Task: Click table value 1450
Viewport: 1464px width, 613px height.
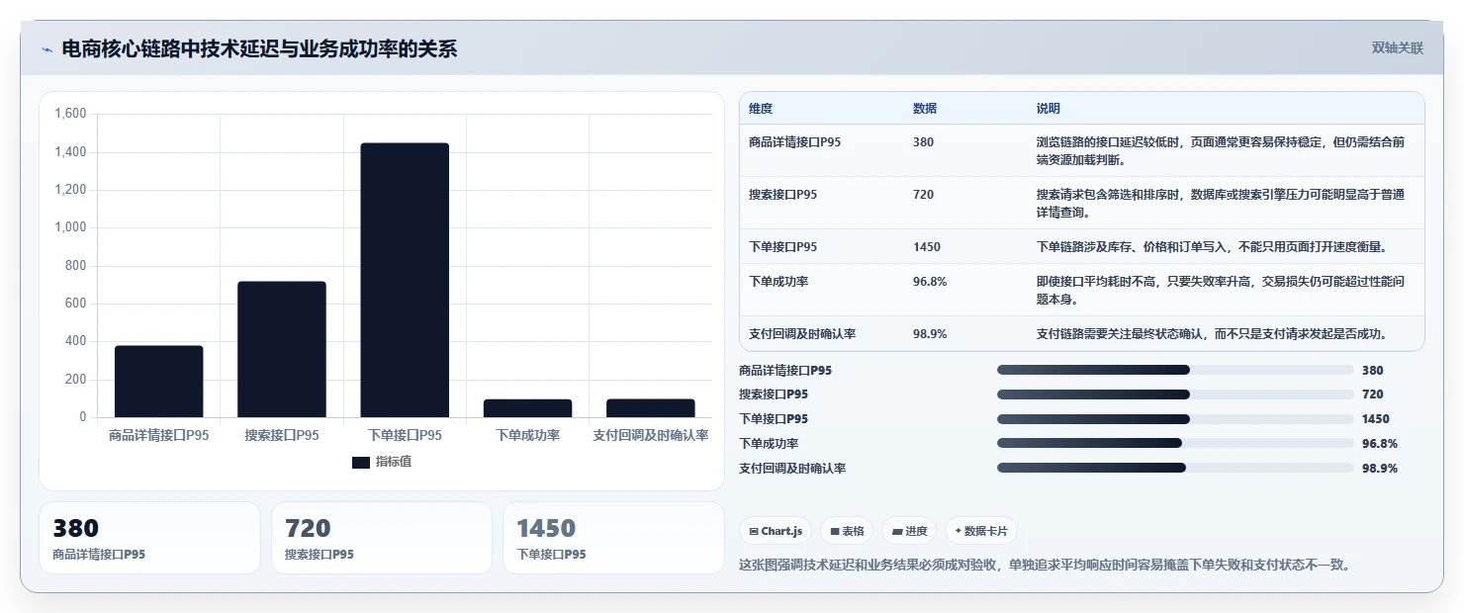Action: click(927, 247)
